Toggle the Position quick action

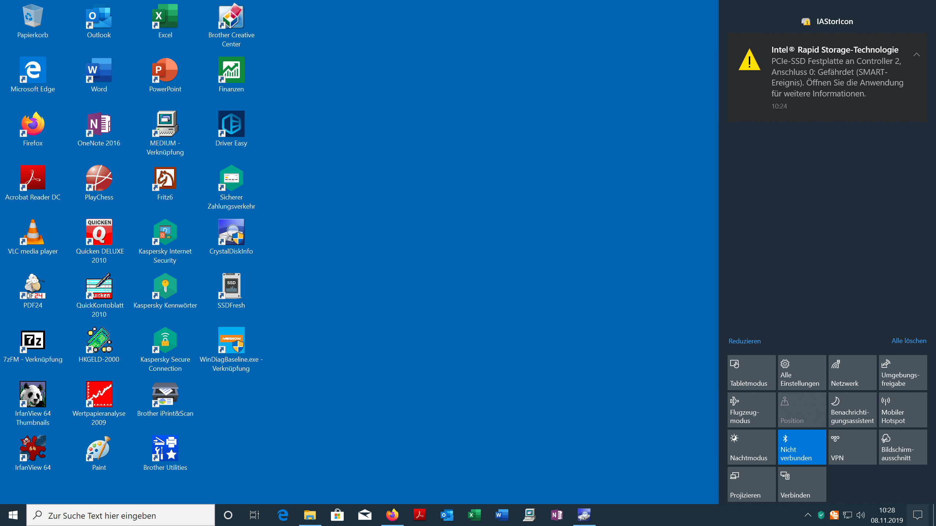pos(802,410)
